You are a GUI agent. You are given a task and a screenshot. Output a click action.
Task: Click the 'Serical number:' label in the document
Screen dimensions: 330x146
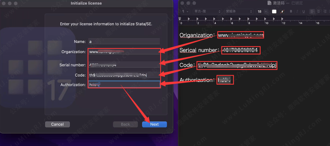tap(199, 50)
